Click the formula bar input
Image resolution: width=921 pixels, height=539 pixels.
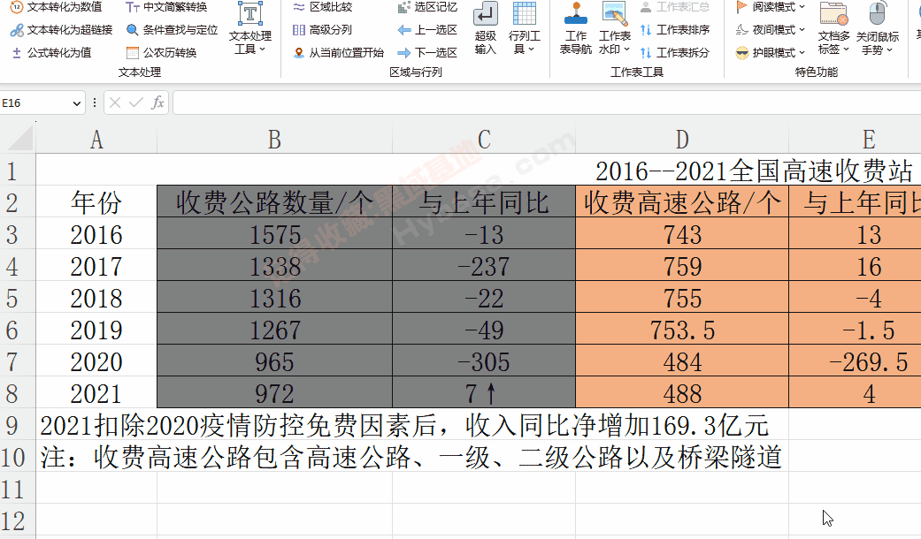coord(546,103)
